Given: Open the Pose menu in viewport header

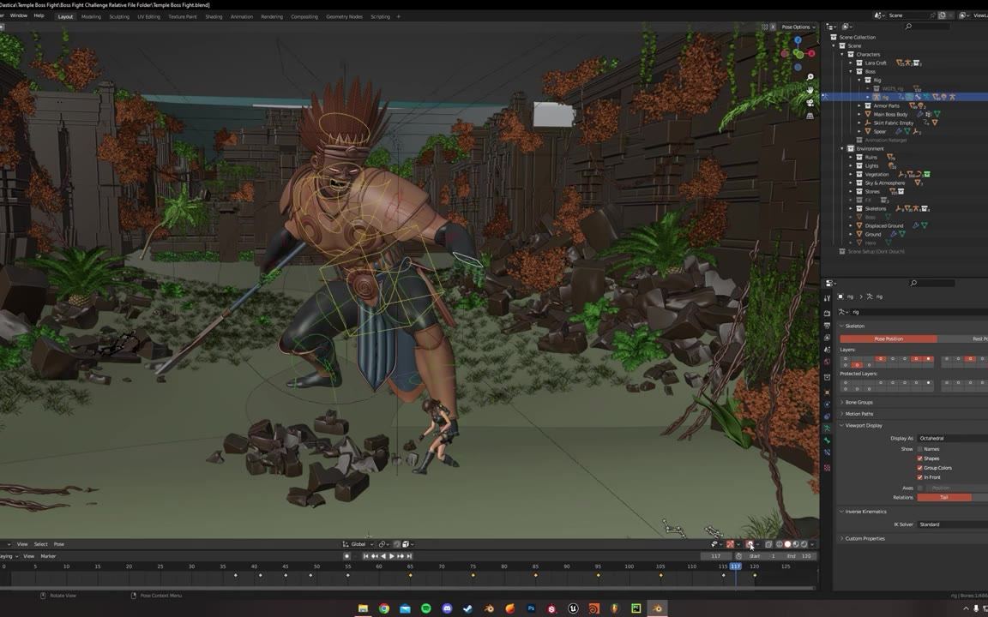Looking at the screenshot, I should (x=59, y=544).
